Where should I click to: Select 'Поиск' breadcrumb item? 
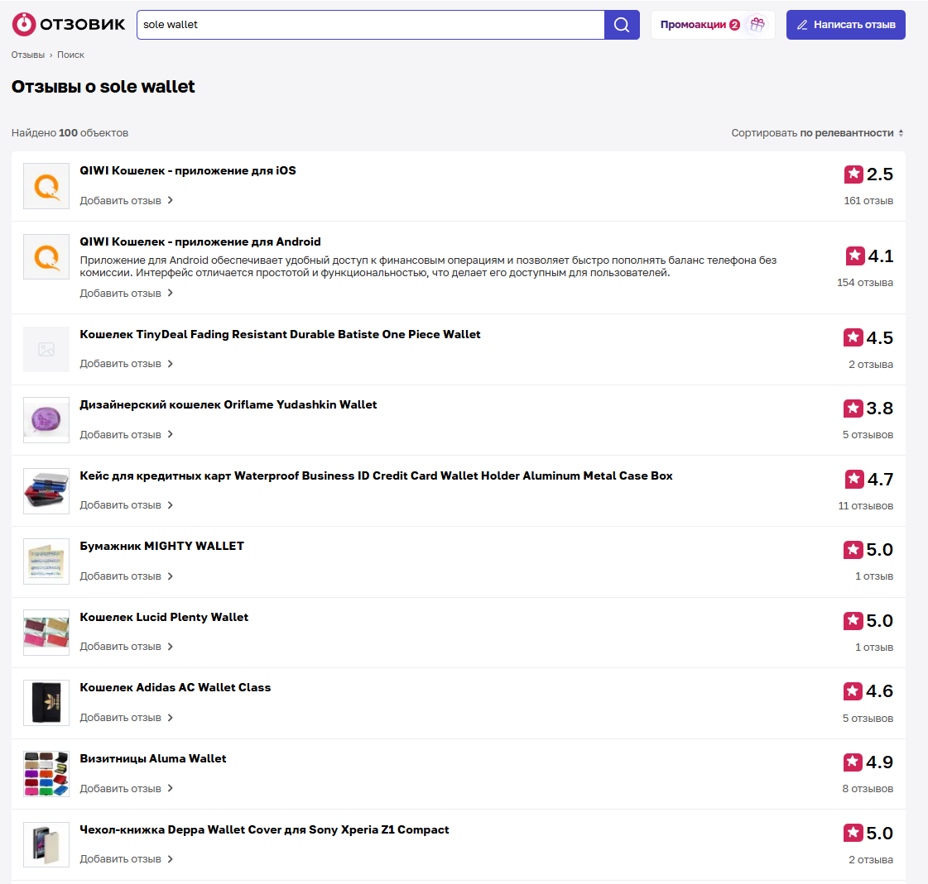(71, 55)
